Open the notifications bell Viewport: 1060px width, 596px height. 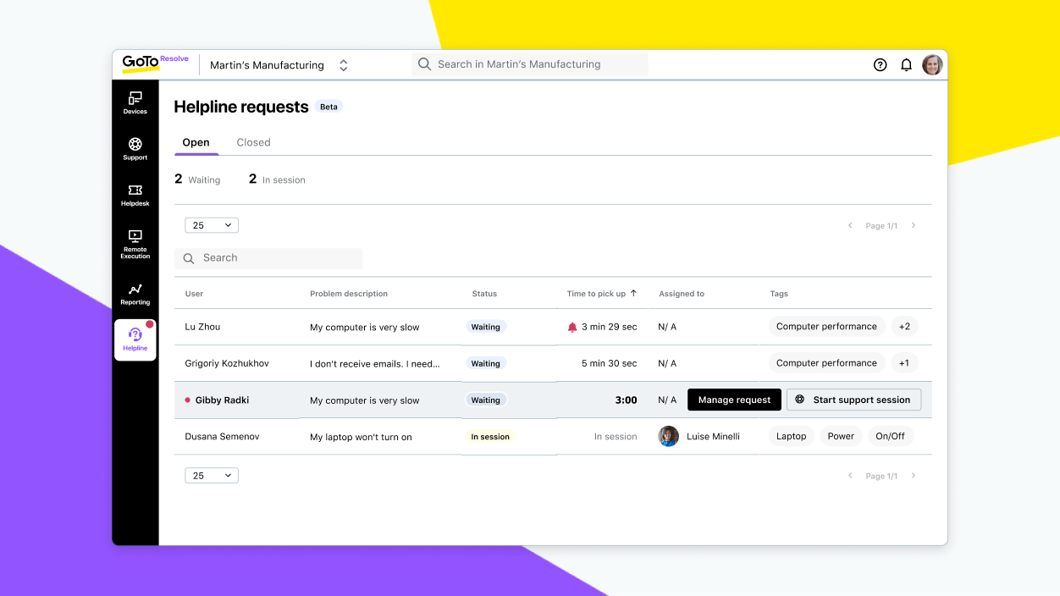[x=906, y=65]
